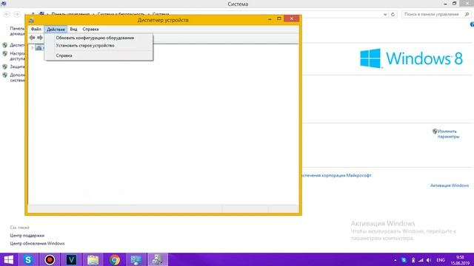Image resolution: width=474 pixels, height=266 pixels.
Task: Select the computer node icon in device tree
Action: click(x=39, y=47)
